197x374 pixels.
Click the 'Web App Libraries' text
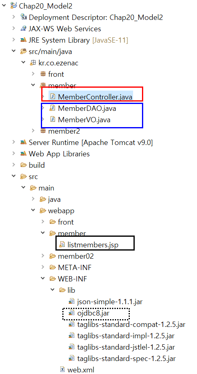(x=59, y=153)
